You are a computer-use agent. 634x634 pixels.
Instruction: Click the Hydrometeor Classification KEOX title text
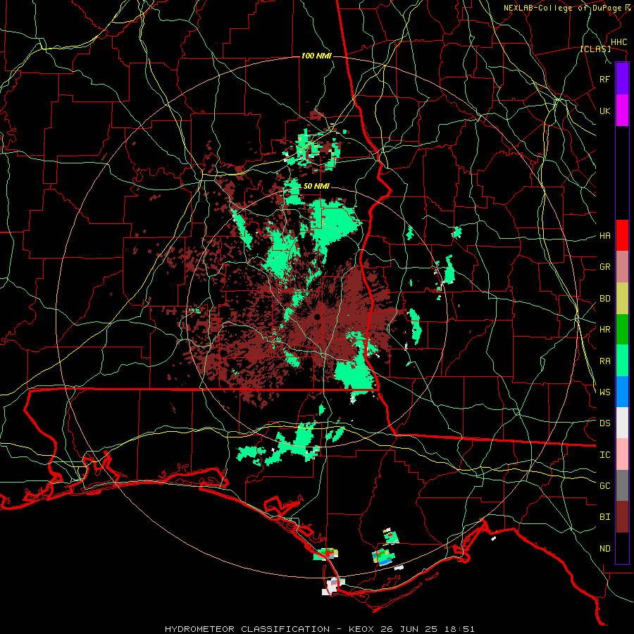pyautogui.click(x=319, y=629)
